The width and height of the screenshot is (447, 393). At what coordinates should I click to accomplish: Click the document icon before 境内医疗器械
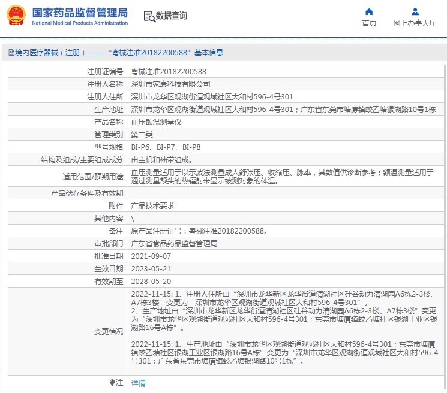(x=11, y=53)
